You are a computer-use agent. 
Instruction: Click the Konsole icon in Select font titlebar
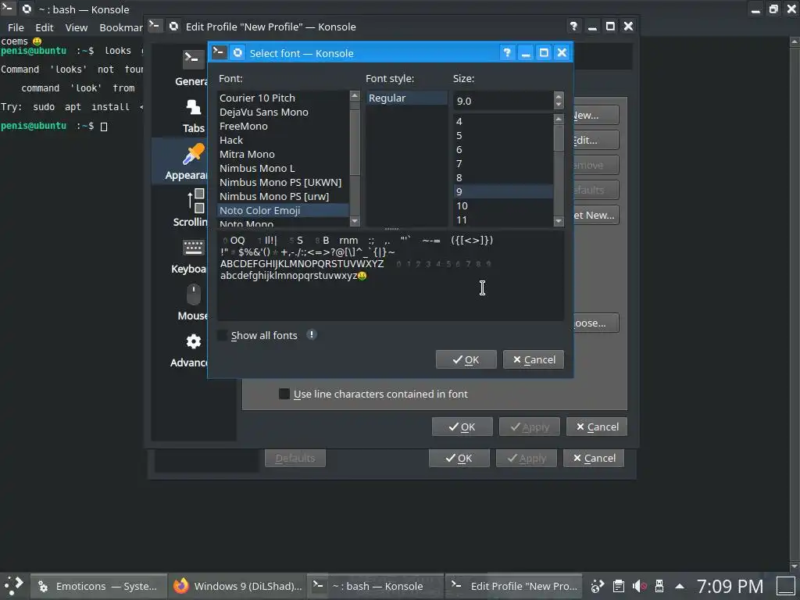pos(219,52)
